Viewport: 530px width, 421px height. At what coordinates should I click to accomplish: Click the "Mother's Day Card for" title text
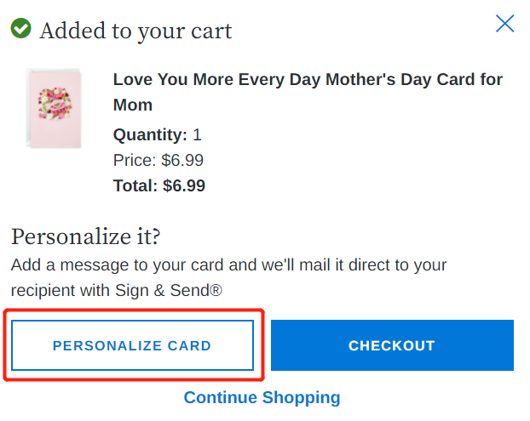(411, 80)
